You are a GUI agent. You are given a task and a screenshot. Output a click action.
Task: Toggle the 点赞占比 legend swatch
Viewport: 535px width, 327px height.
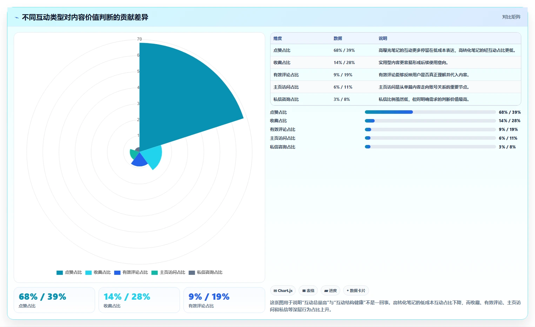[x=60, y=272]
